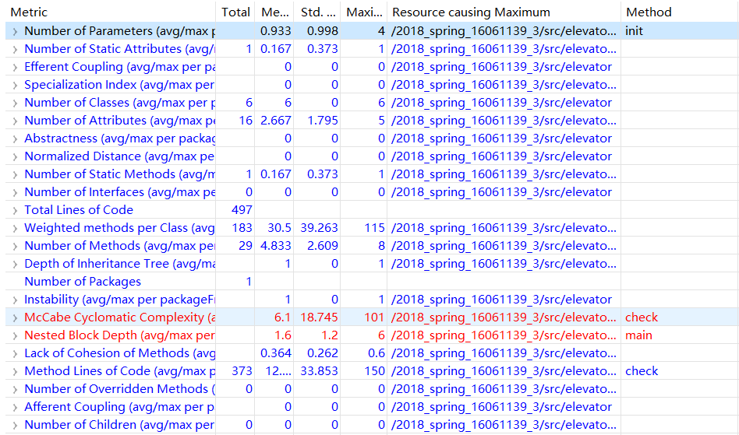Click the Resource causing Maximum column header
Image resolution: width=739 pixels, height=435 pixels.
471,12
